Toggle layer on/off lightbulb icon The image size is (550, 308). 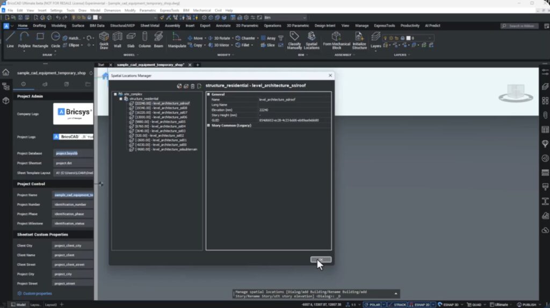[386, 38]
